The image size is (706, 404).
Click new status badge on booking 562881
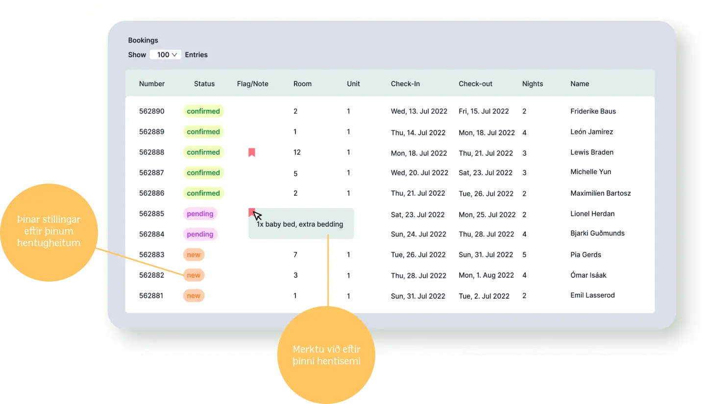pyautogui.click(x=194, y=296)
